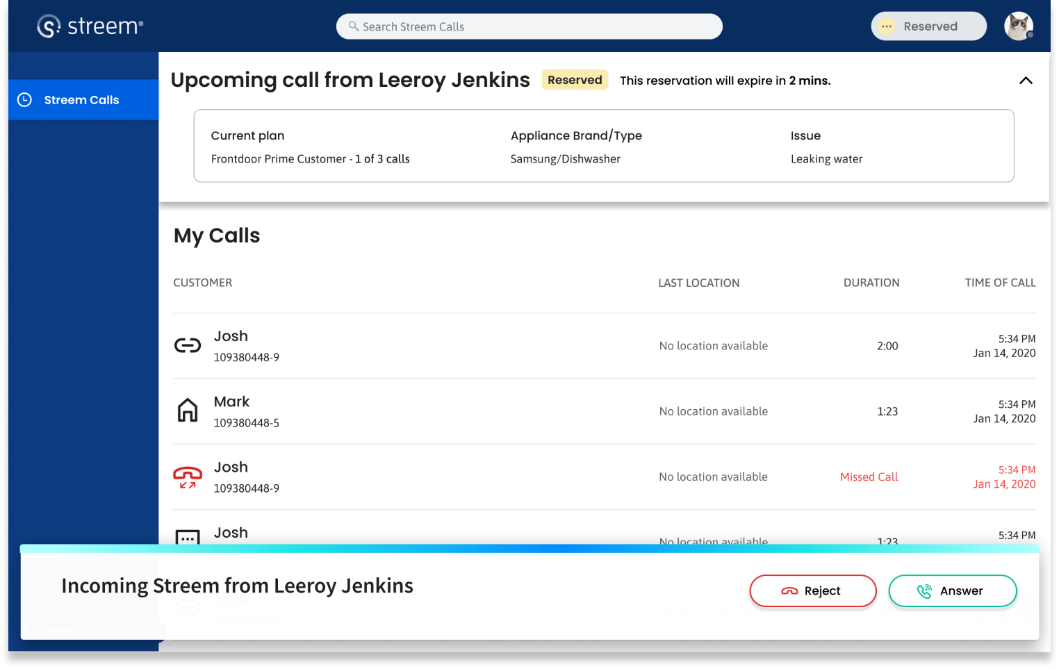The height and width of the screenshot is (669, 1059).
Task: Click the chat message icon on Josh 1:23 row
Action: coord(188,537)
